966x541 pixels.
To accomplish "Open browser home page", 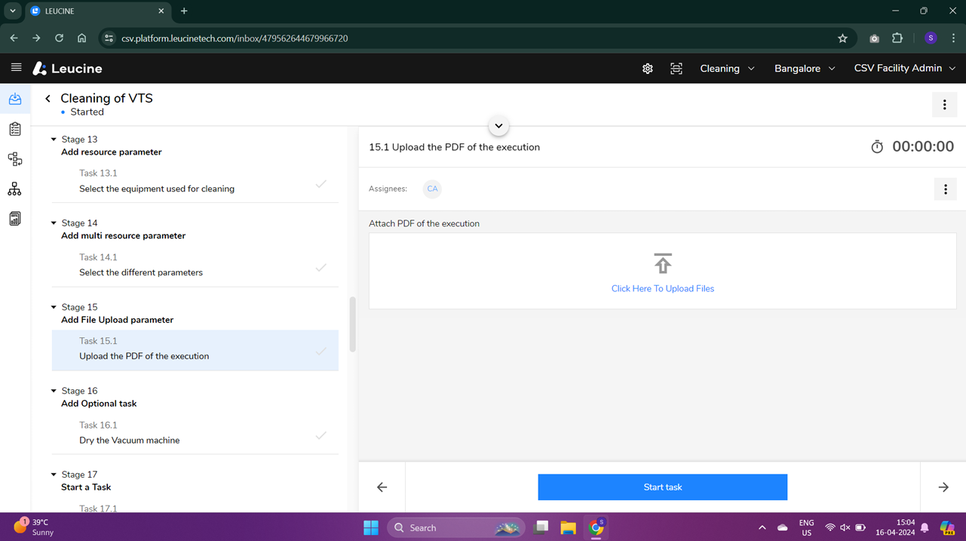I will coord(81,38).
